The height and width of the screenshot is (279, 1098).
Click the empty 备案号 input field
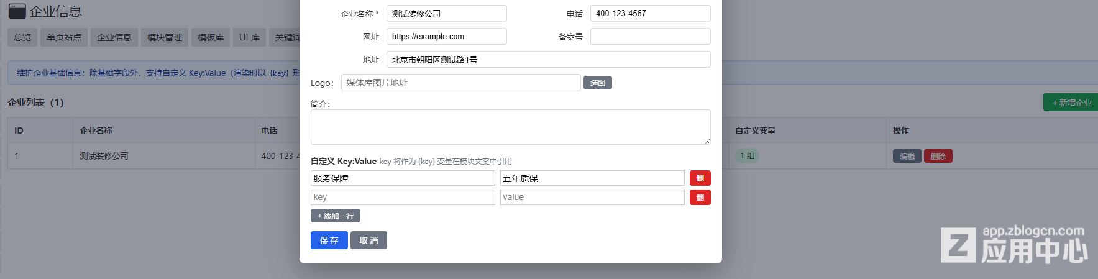coord(651,37)
